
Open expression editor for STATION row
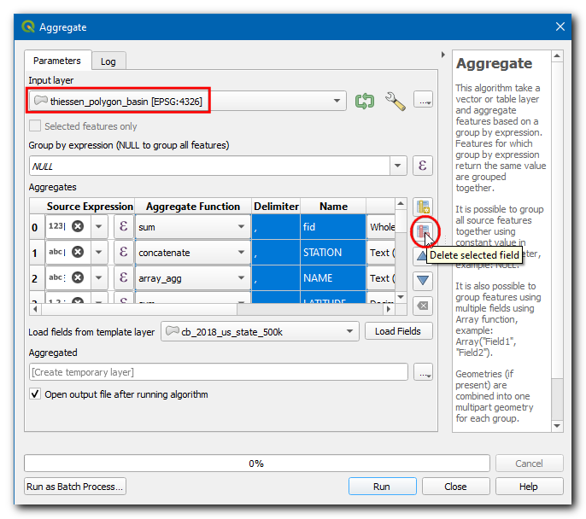tap(123, 253)
